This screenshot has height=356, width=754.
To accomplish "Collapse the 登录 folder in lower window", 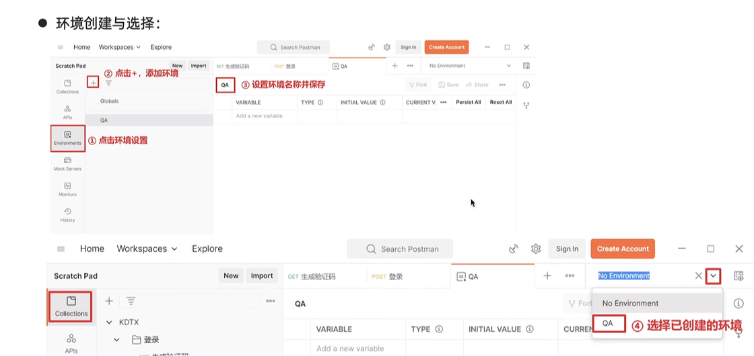I will (x=117, y=340).
